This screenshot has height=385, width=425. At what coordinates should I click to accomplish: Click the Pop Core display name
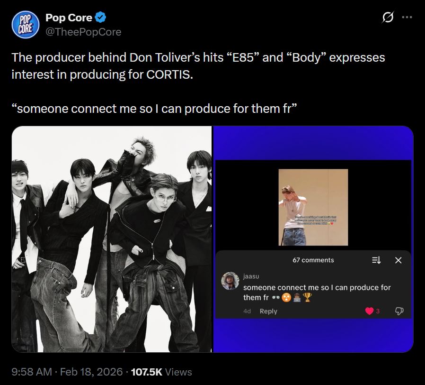69,18
